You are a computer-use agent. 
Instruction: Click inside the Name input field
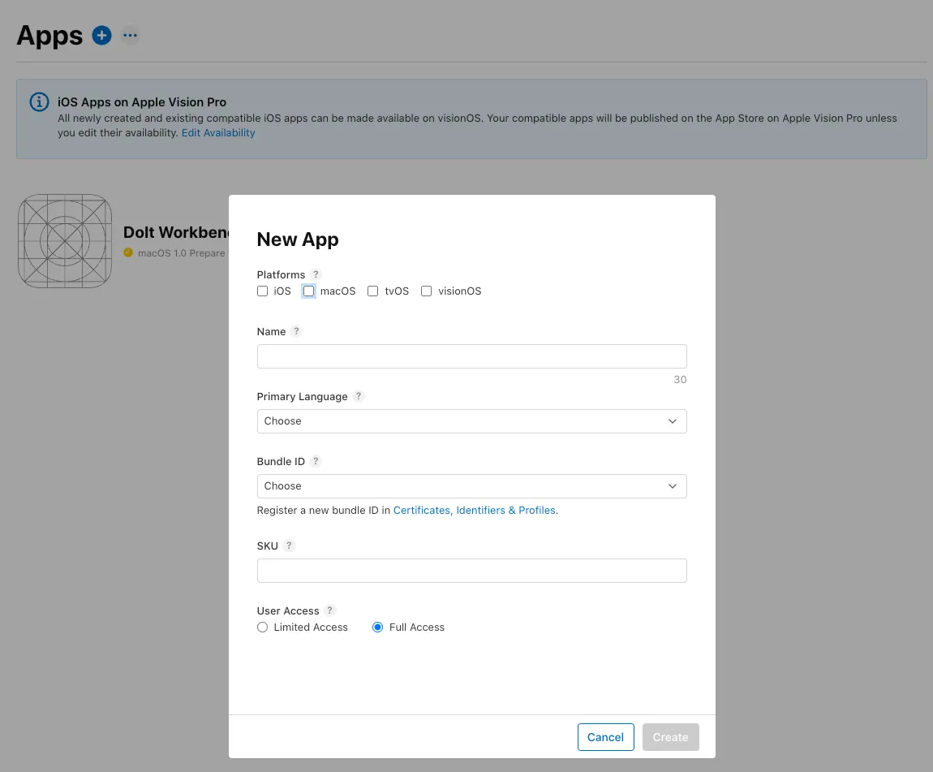[x=472, y=356]
